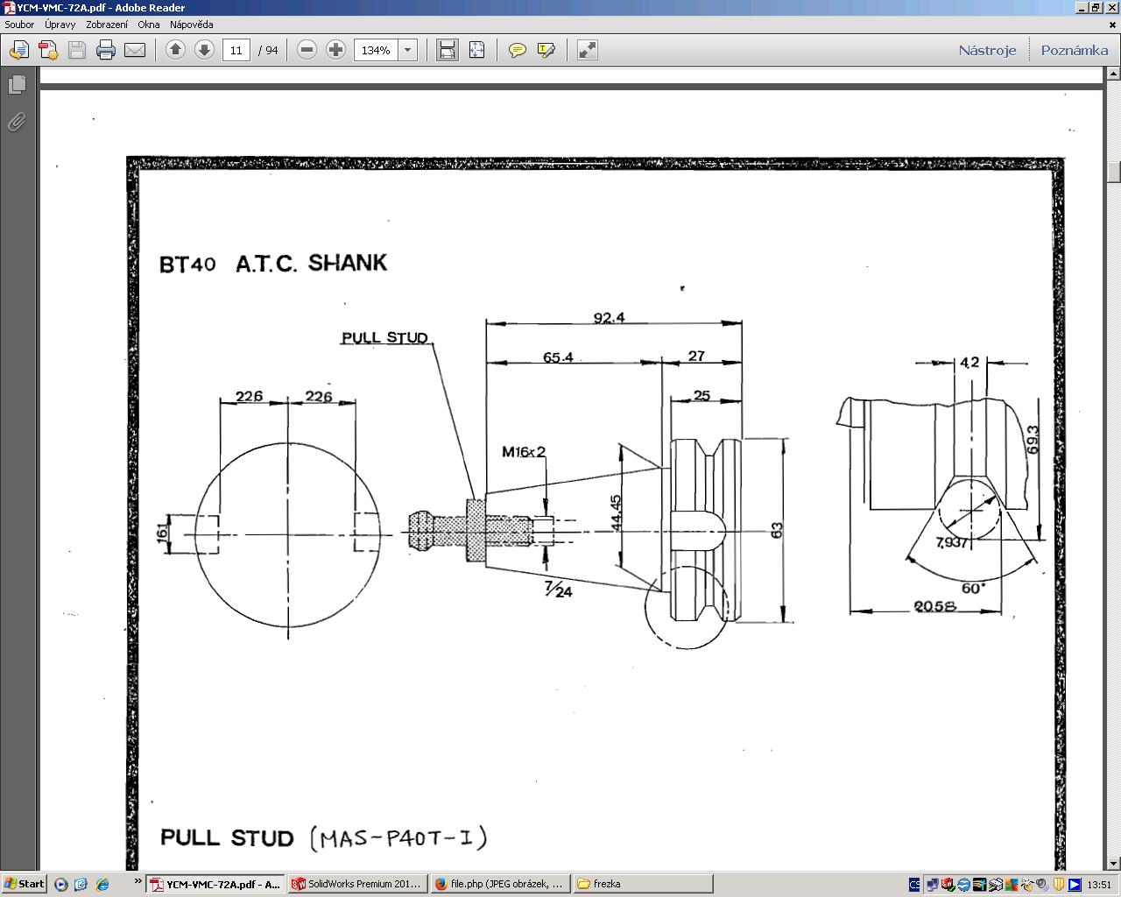Viewport: 1121px width, 897px height.
Task: Zoom out using the minus button
Action: click(307, 50)
